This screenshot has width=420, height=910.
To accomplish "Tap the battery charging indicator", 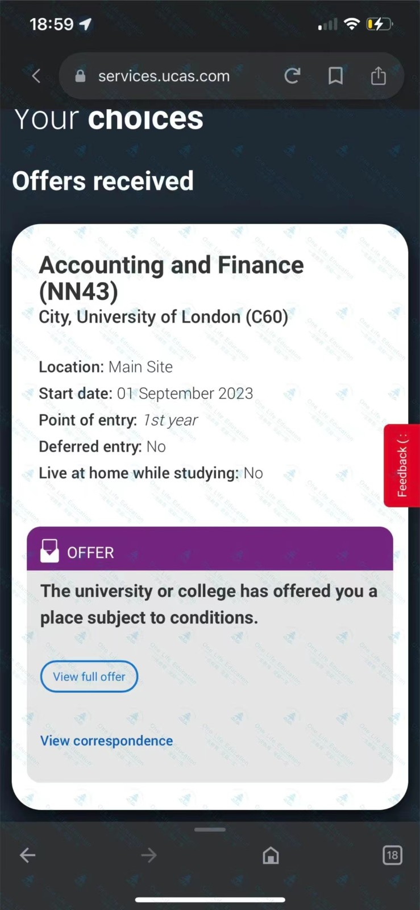I will [x=379, y=24].
